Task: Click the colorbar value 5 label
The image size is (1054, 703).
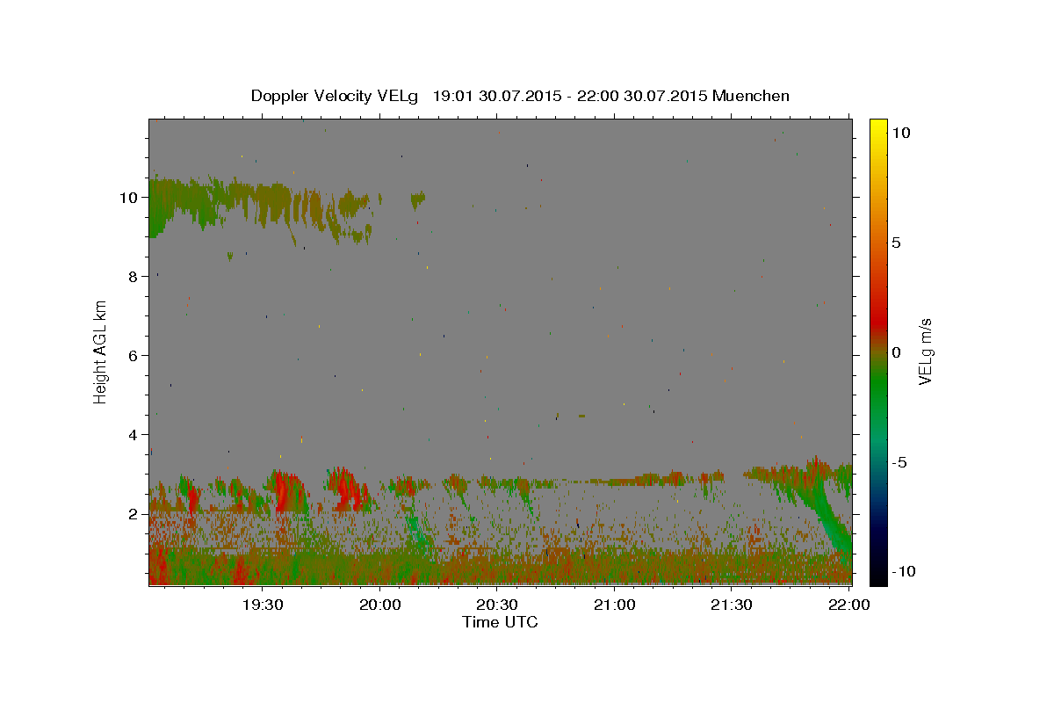Action: [x=896, y=243]
